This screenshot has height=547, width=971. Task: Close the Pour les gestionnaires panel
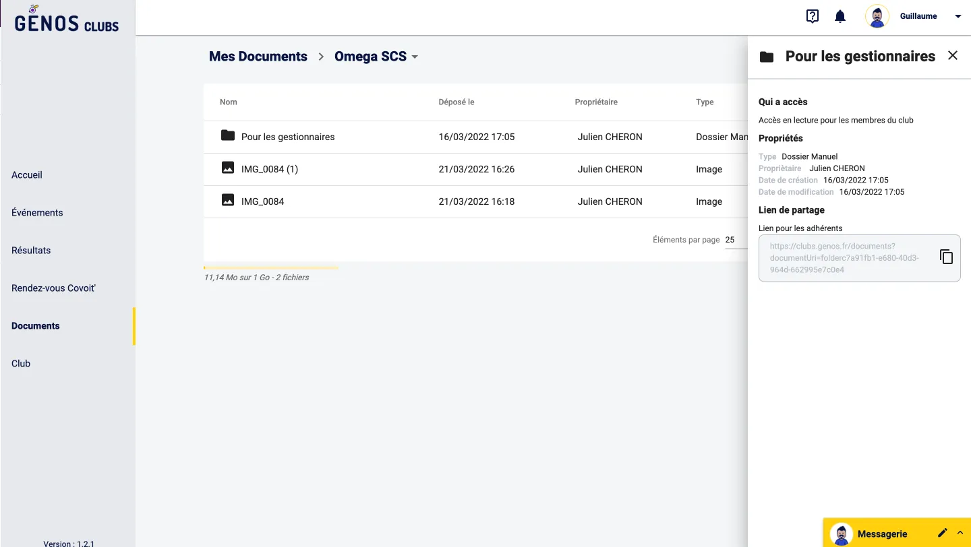tap(952, 56)
